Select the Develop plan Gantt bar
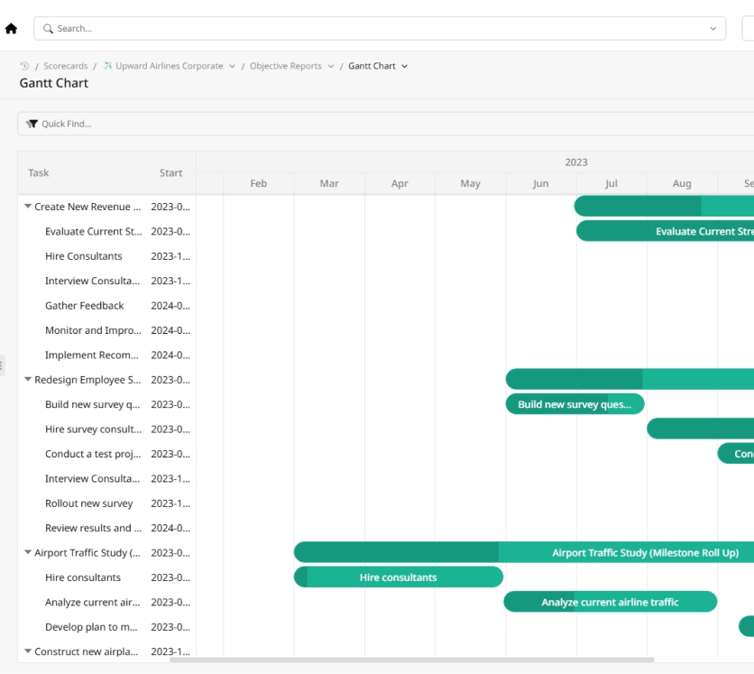 746,626
